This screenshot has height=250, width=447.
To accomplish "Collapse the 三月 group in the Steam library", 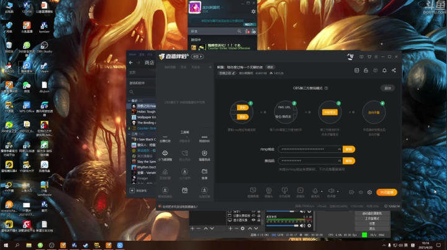I will tap(129, 134).
